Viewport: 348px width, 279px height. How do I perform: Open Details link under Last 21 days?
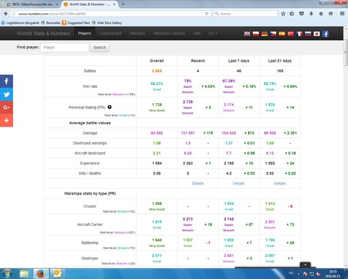[x=280, y=183]
